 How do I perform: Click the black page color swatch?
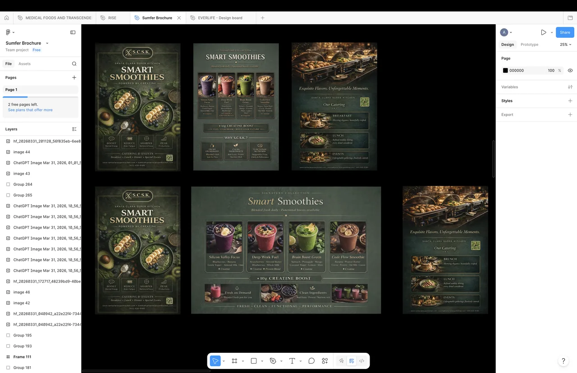coord(505,71)
